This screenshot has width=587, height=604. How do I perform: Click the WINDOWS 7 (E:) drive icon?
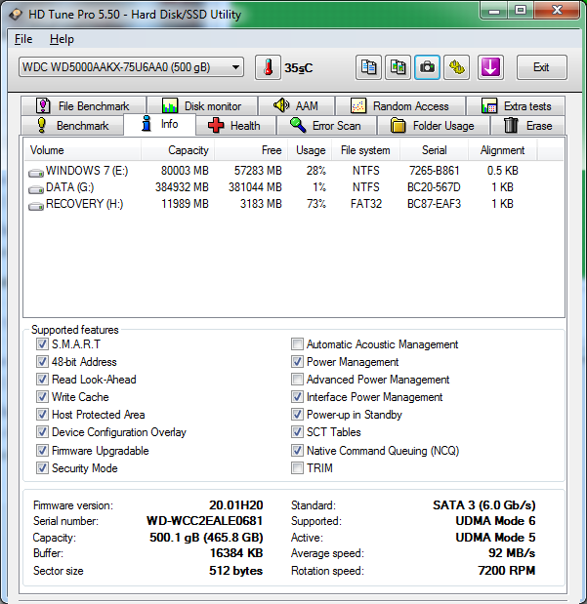click(x=36, y=173)
